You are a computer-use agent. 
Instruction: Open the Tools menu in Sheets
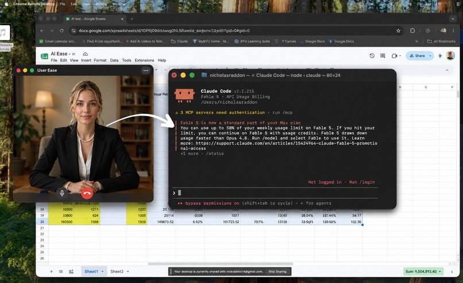click(126, 60)
